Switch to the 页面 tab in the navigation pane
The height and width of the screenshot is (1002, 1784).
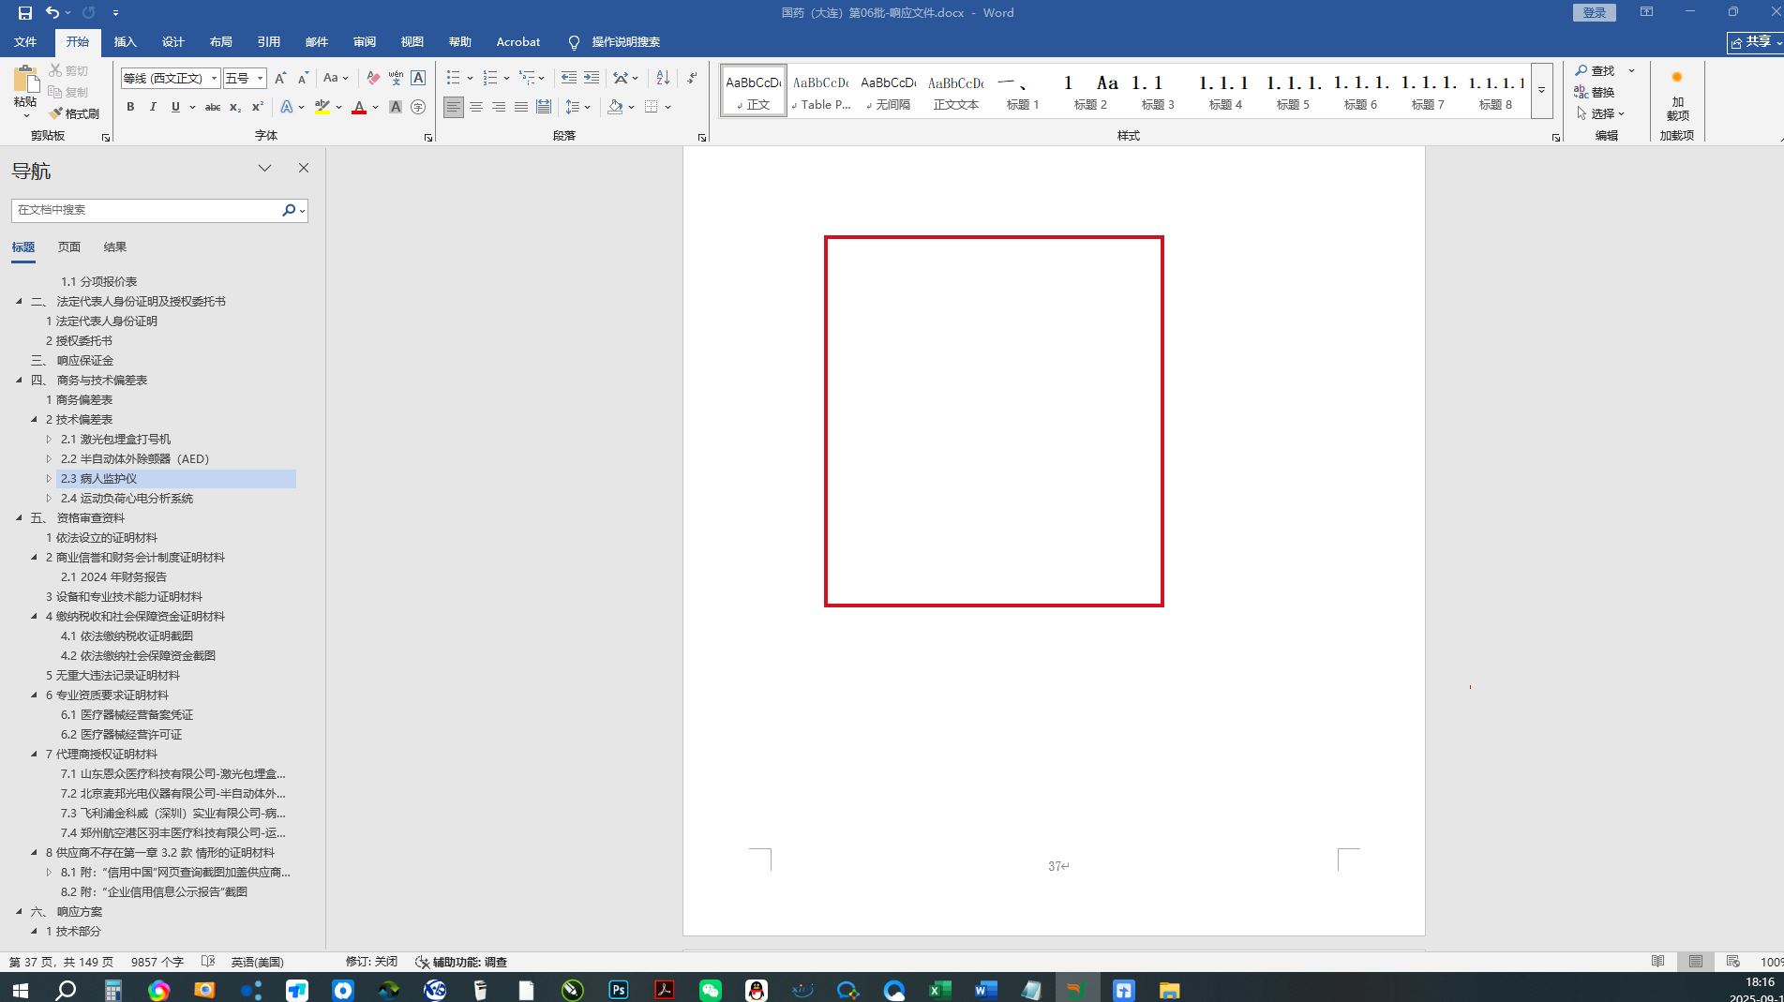69,247
